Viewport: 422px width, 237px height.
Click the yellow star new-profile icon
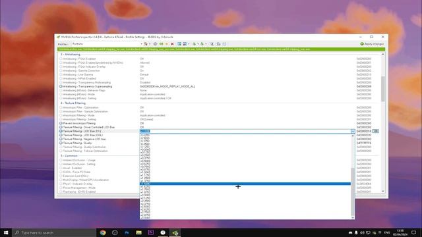pyautogui.click(x=167, y=44)
